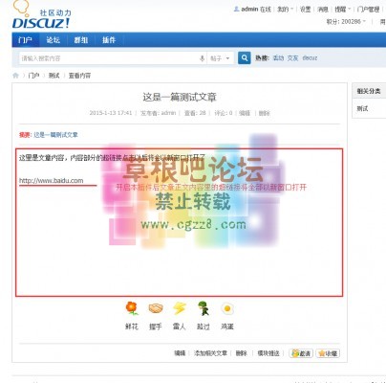Click the microphone voice search icon
The image size is (386, 383).
click(202, 58)
